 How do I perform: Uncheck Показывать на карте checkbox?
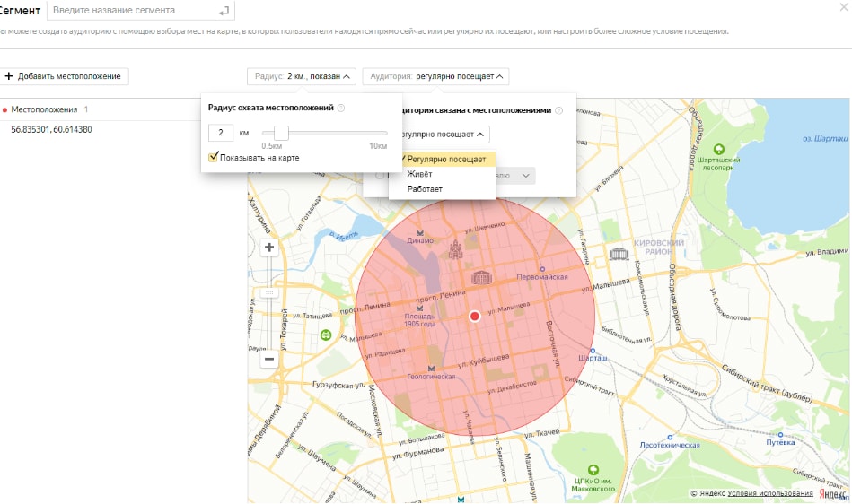[214, 157]
